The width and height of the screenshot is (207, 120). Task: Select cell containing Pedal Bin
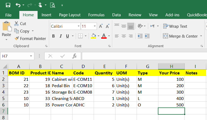click(x=61, y=86)
